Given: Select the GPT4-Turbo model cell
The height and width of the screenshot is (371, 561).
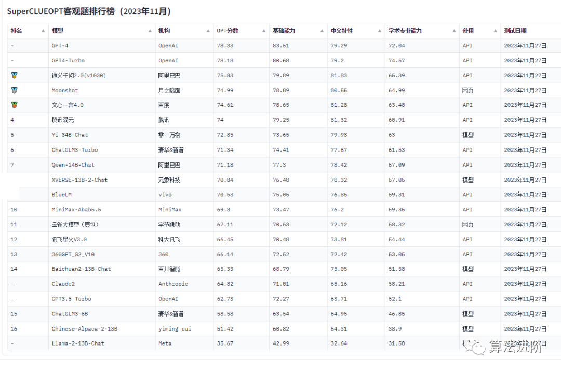Looking at the screenshot, I should coord(102,60).
